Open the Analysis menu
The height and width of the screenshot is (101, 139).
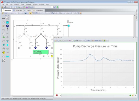point(17,4)
